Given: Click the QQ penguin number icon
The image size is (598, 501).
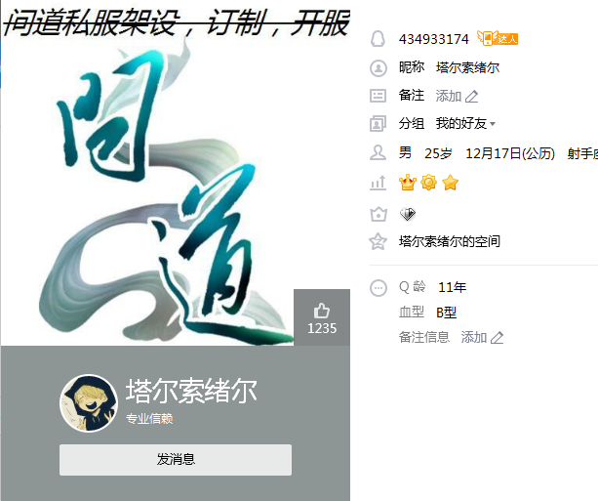Looking at the screenshot, I should [378, 39].
